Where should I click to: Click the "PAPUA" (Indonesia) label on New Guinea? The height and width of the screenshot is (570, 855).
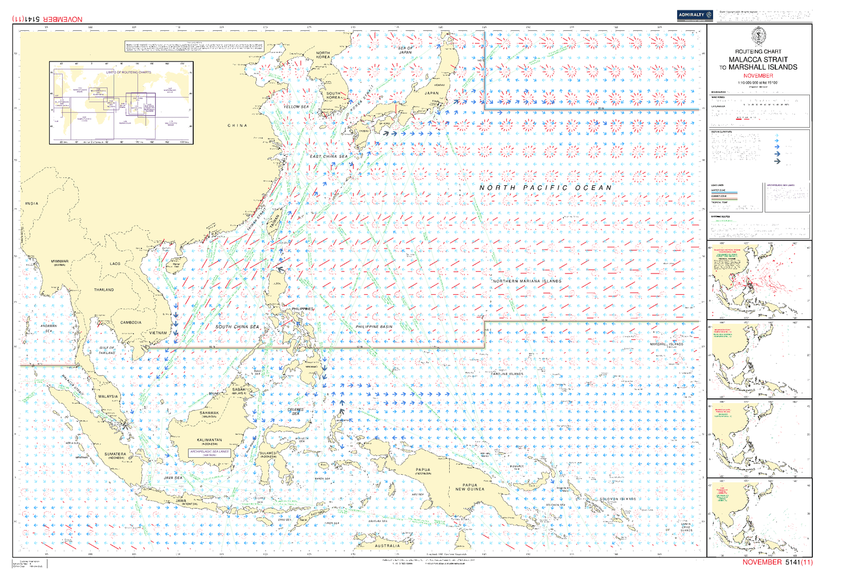(x=423, y=470)
